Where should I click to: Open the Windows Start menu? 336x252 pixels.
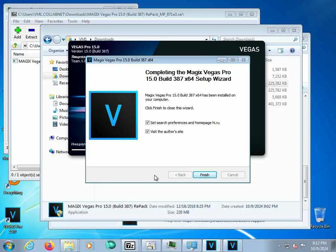click(x=9, y=245)
